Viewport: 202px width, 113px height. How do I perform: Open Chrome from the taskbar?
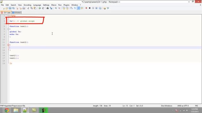coord(7,110)
